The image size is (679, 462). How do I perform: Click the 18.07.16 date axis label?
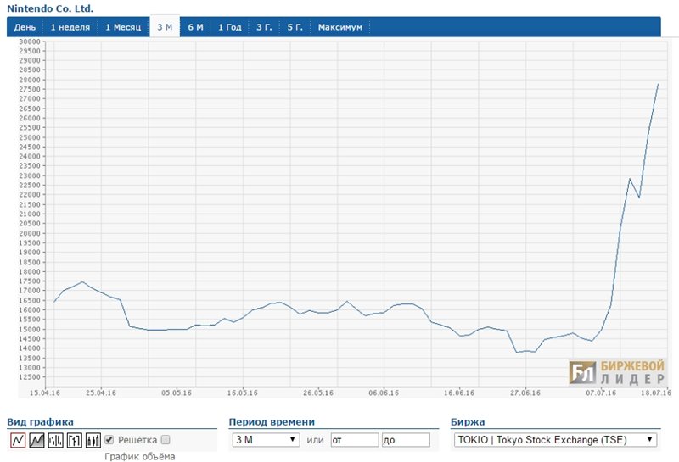tap(656, 392)
